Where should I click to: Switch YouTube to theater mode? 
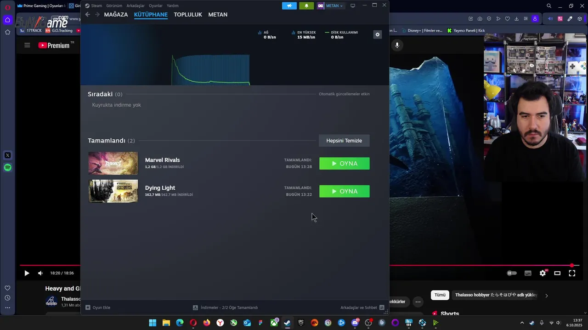click(x=557, y=273)
